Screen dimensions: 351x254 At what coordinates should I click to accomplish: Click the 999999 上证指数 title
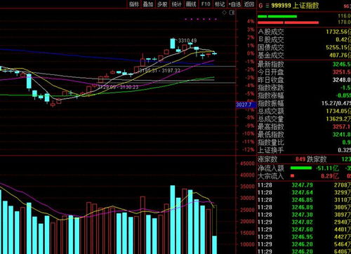coord(295,6)
